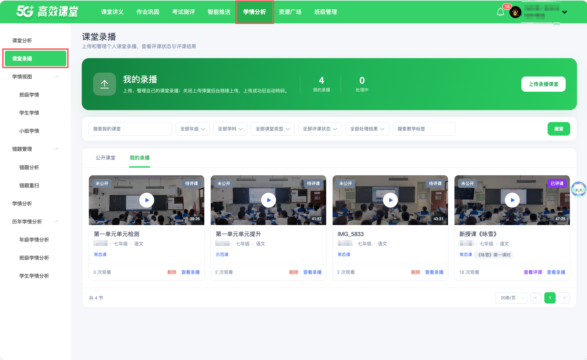The image size is (587, 360).
Task: Delete the 第一单元单元提升 recording
Action: pos(294,272)
